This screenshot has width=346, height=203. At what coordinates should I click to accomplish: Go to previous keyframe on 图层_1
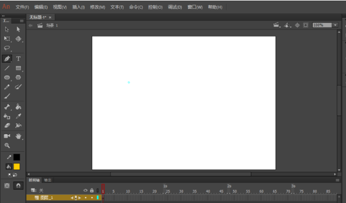(x=72, y=198)
